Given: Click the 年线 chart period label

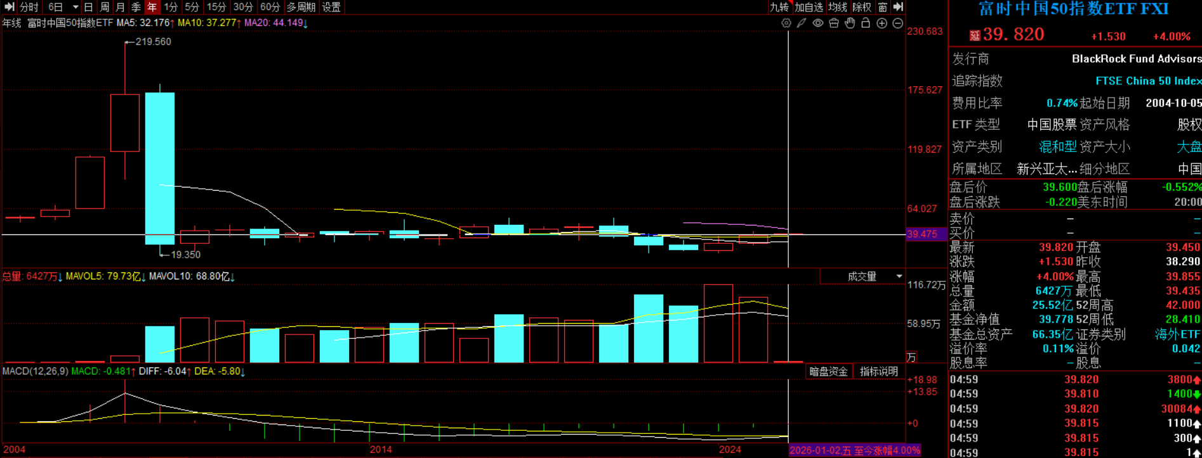Looking at the screenshot, I should pos(12,23).
